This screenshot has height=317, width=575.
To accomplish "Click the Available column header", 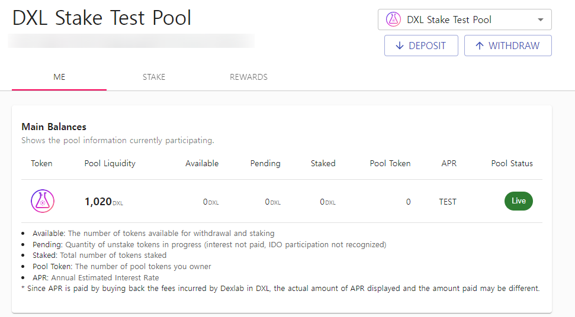I will coord(202,163).
